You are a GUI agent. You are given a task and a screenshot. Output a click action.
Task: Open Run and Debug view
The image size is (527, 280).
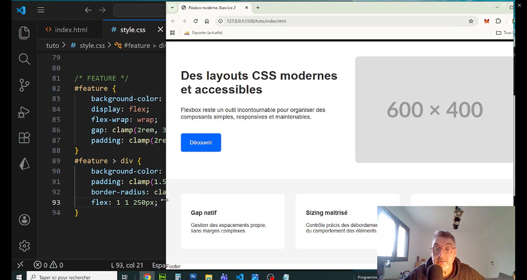pos(24,112)
